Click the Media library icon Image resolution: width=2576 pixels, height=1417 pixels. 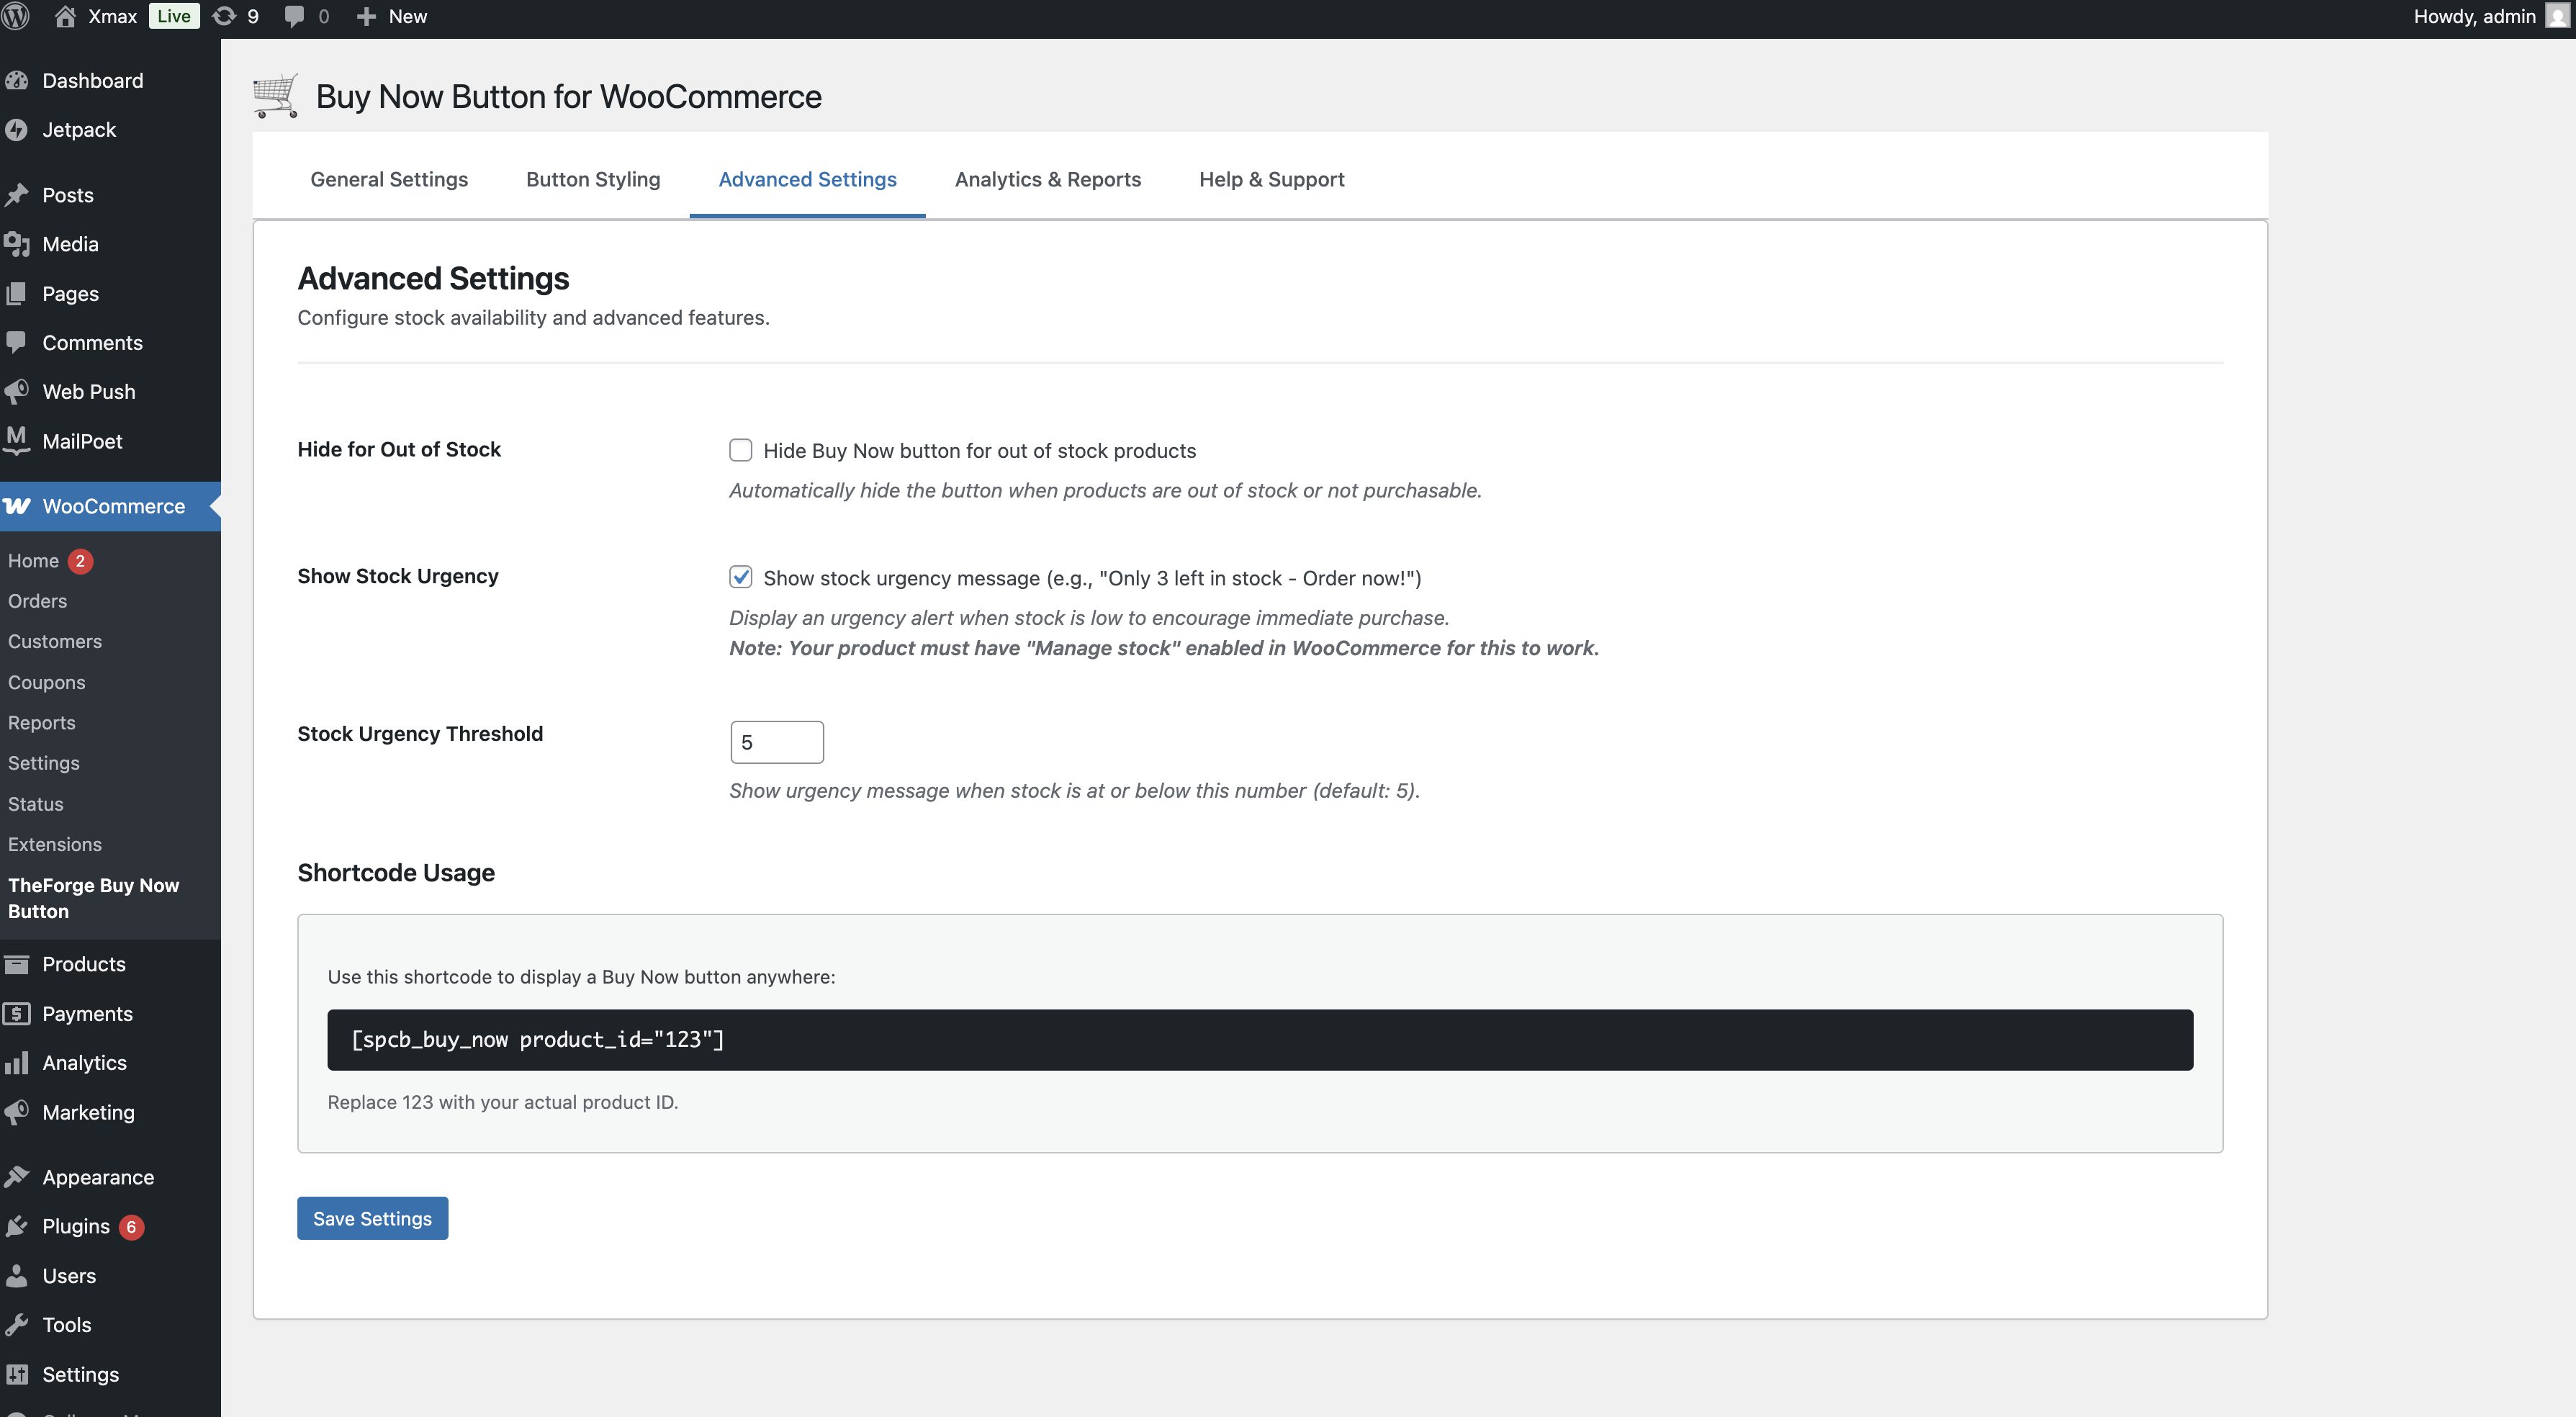(x=17, y=244)
